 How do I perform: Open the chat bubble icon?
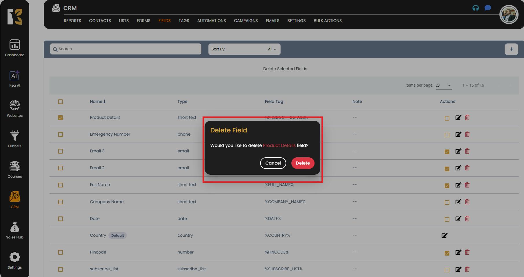[x=488, y=8]
